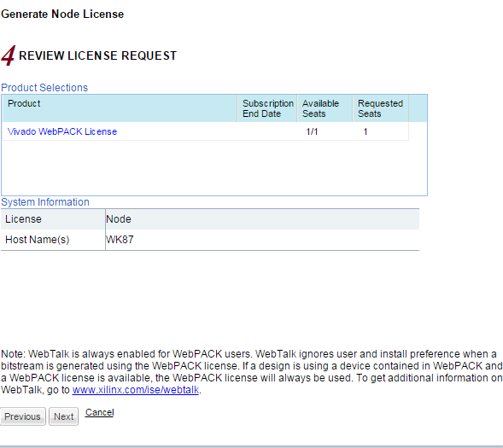Click the License row label

(x=23, y=218)
